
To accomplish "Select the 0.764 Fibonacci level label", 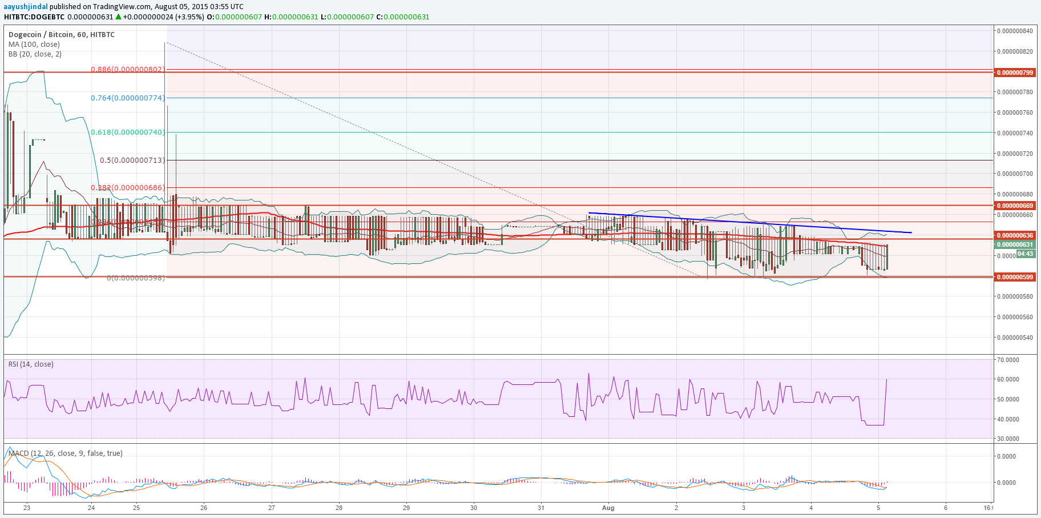I will tap(127, 98).
